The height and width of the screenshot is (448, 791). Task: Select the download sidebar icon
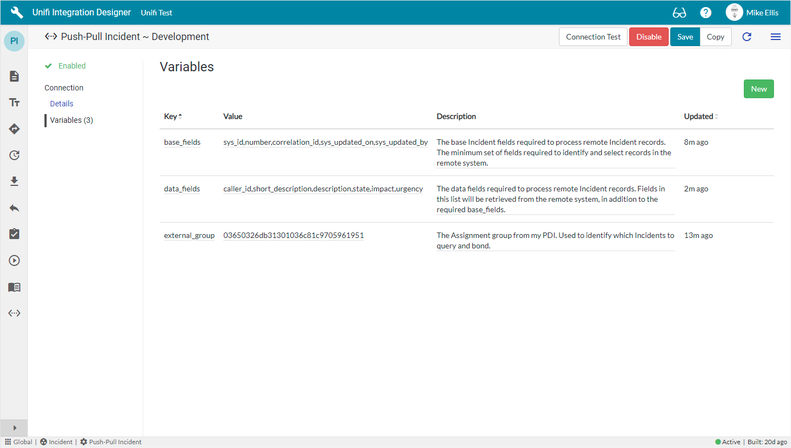(x=14, y=182)
